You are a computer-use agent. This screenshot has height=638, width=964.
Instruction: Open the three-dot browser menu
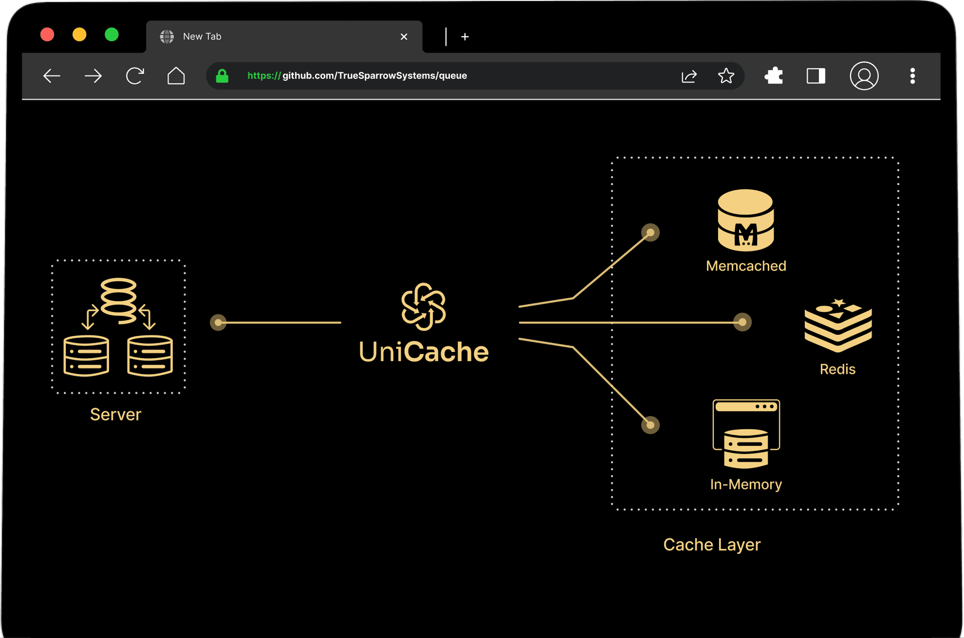[912, 76]
